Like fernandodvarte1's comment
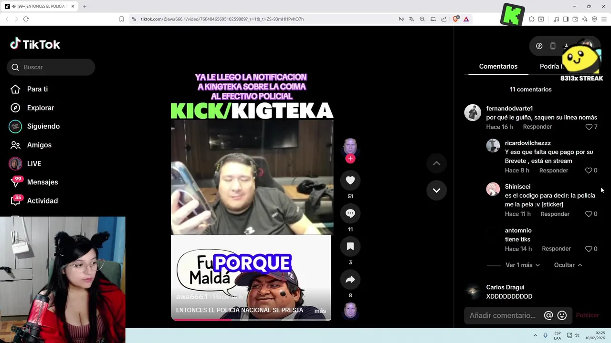Image resolution: width=611 pixels, height=343 pixels. coord(589,127)
